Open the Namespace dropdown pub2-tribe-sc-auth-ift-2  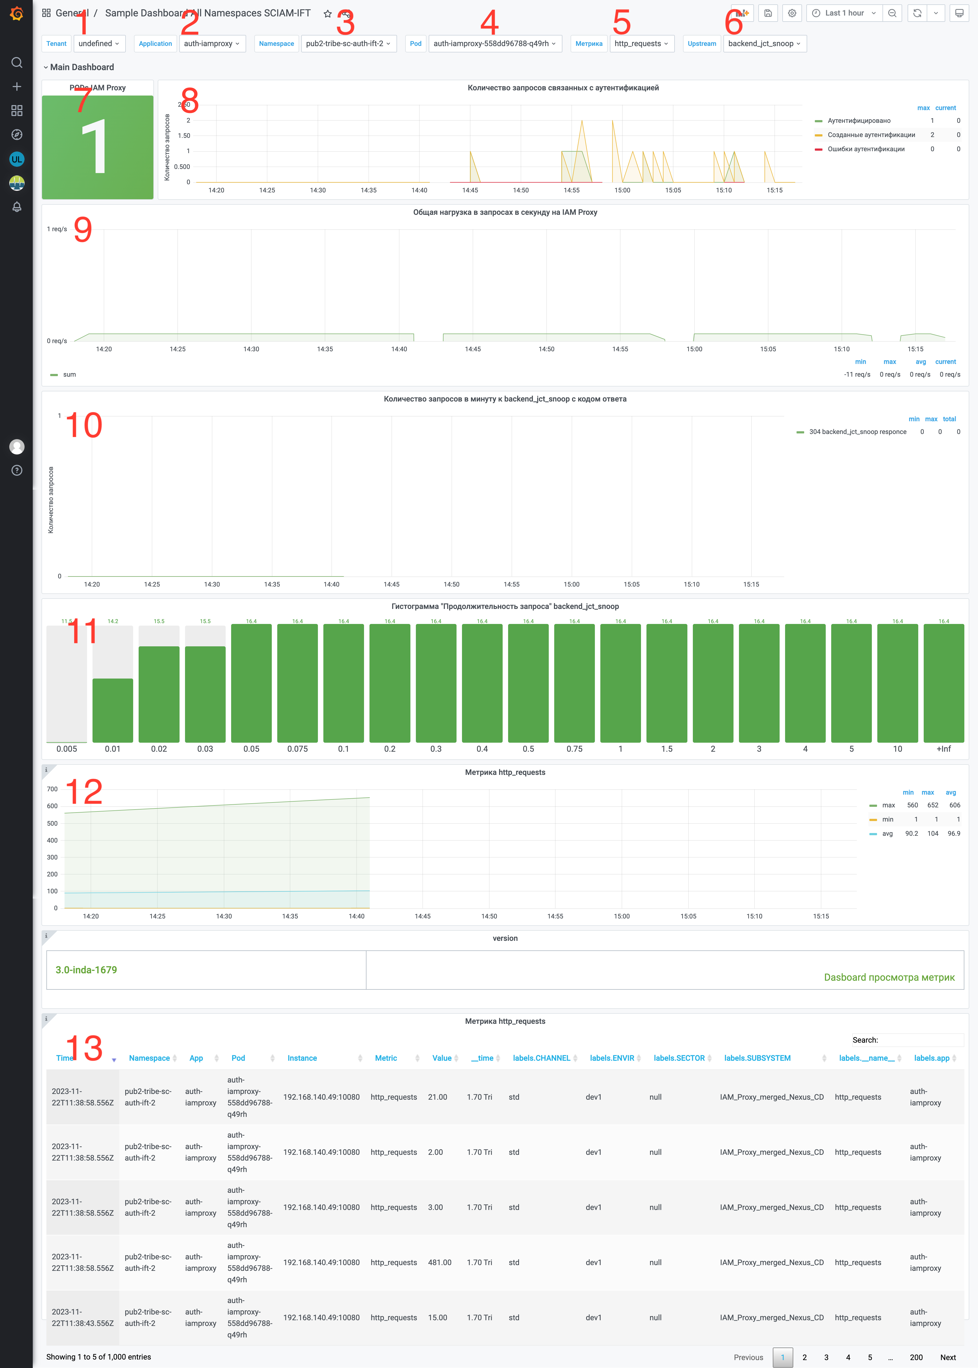coord(349,43)
